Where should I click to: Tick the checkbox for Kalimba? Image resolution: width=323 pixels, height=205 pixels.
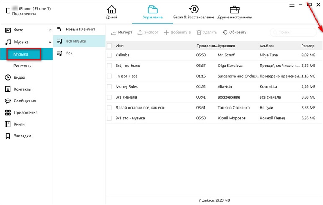(109, 55)
